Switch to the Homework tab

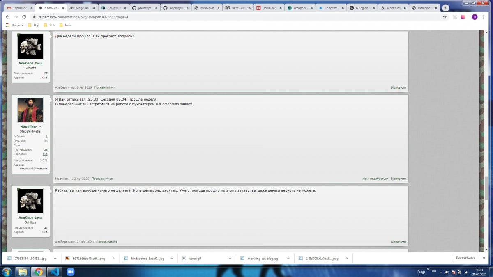coord(424,8)
